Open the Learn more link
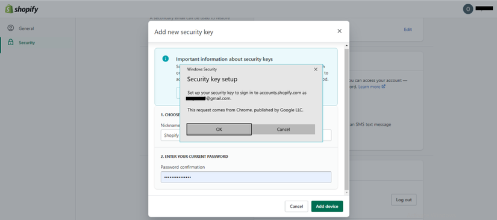 pos(372,87)
